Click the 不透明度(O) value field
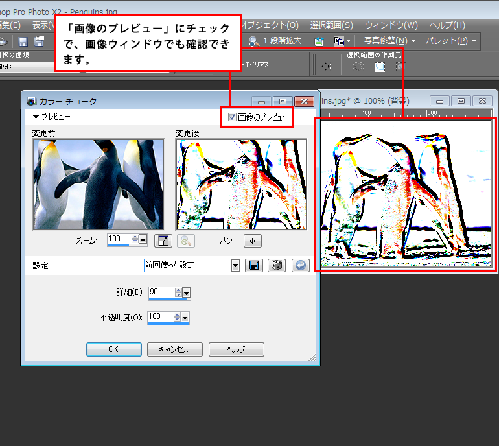Viewport: 499px width, 446px height. (x=160, y=317)
